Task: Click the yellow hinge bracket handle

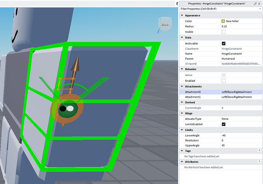Action: coord(59,84)
